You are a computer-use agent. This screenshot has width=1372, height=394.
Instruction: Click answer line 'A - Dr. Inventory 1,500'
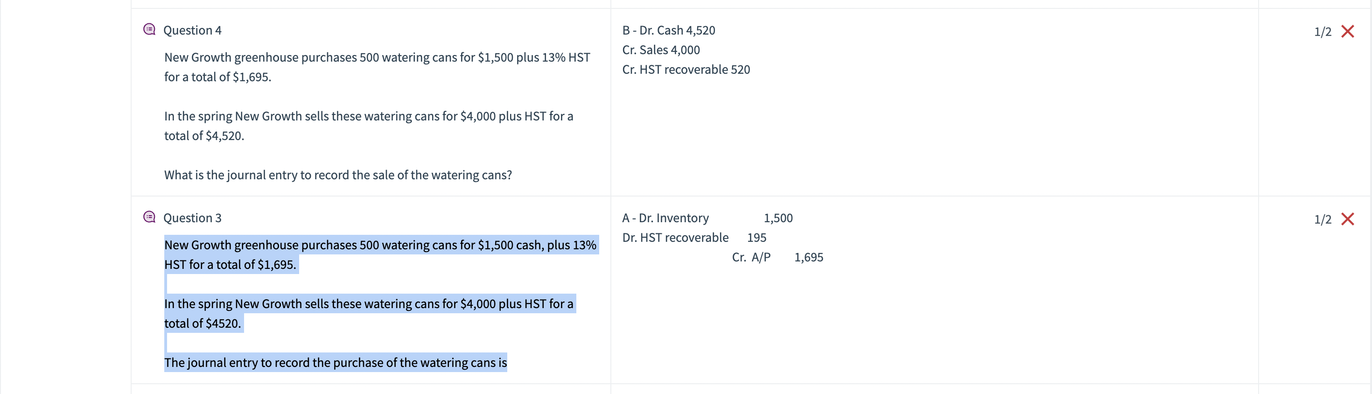(707, 218)
